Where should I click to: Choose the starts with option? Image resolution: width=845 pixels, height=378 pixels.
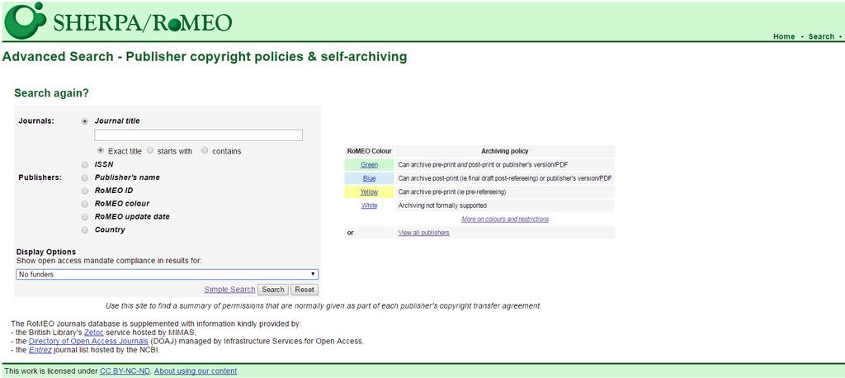point(150,151)
